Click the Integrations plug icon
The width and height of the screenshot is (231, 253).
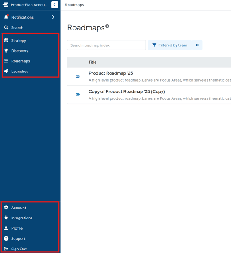pyautogui.click(x=6, y=218)
